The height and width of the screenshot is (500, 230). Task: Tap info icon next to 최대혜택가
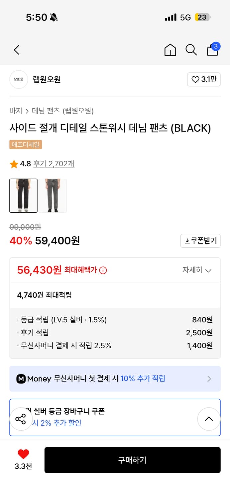tap(103, 270)
